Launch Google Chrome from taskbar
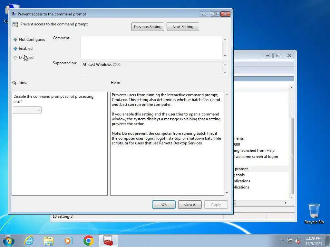This screenshot has height=247, width=330. click(x=88, y=241)
